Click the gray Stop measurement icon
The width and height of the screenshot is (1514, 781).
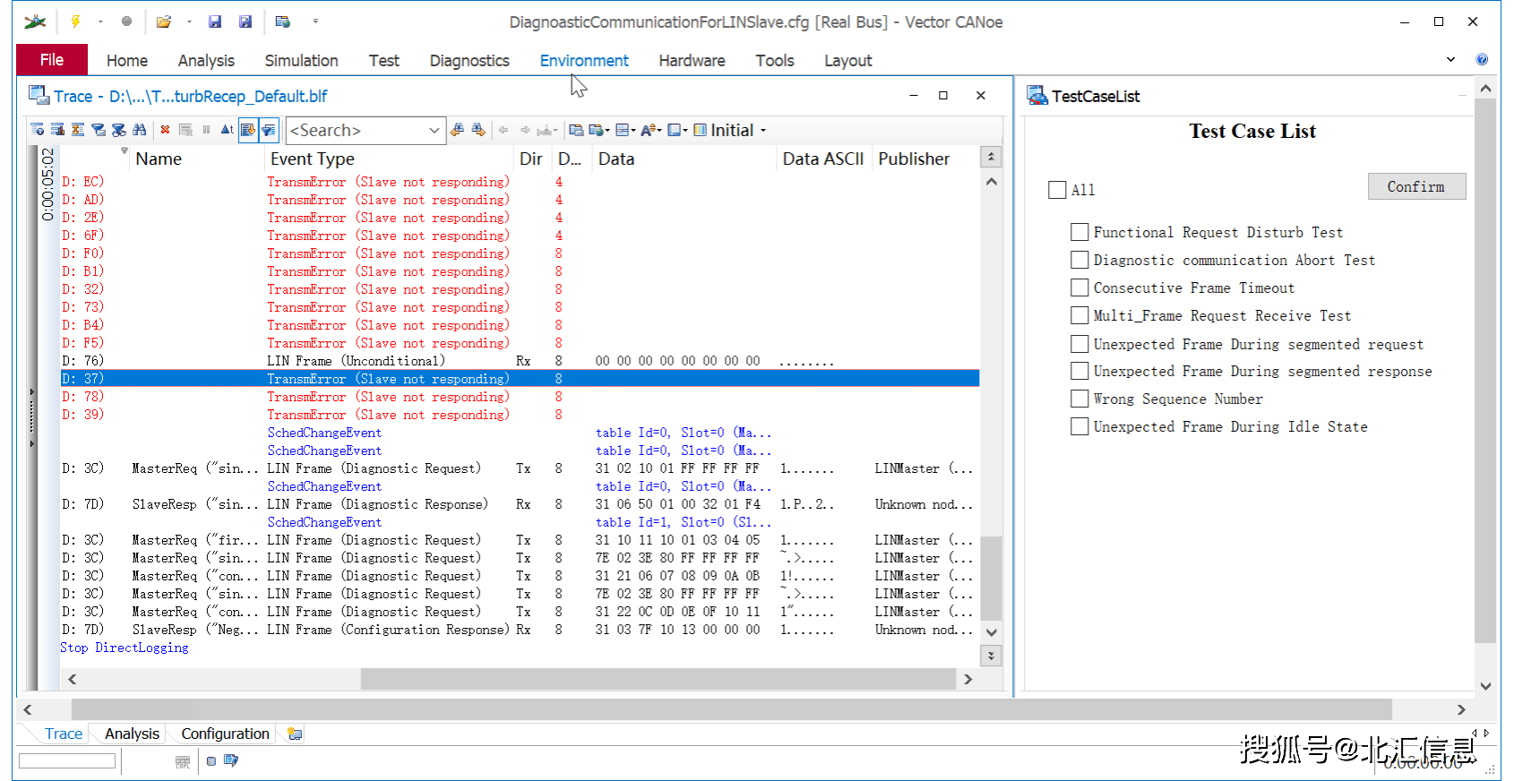coord(126,21)
